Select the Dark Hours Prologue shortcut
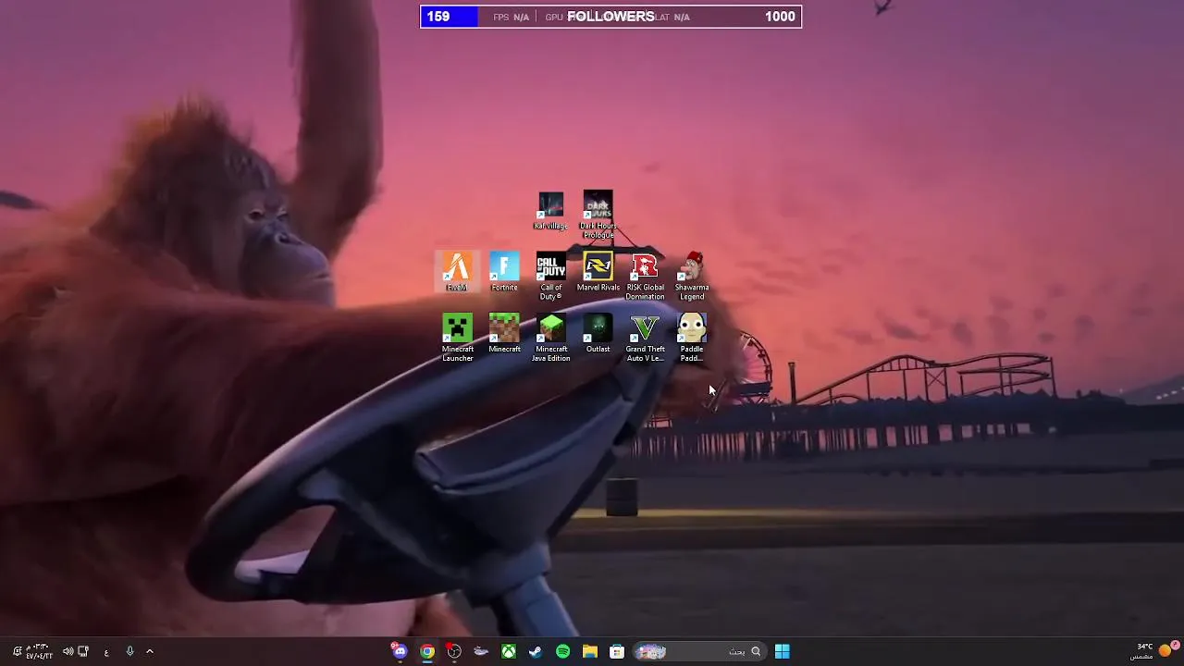 click(x=598, y=216)
